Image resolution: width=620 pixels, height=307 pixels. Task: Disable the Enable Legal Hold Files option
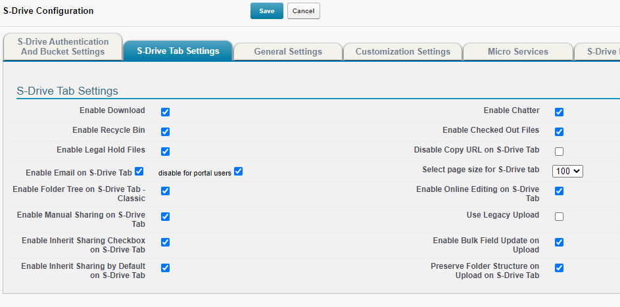pos(166,151)
